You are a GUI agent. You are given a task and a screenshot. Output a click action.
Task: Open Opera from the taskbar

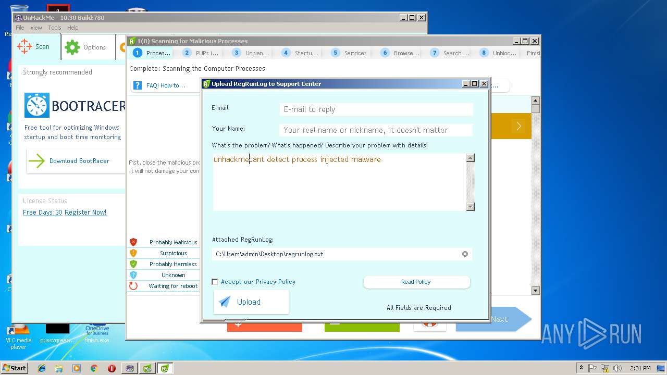[112, 368]
